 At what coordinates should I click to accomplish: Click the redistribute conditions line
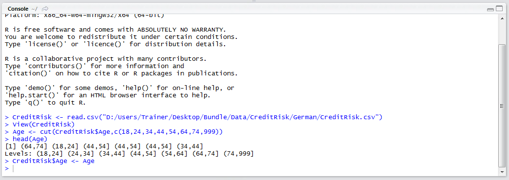(121, 36)
